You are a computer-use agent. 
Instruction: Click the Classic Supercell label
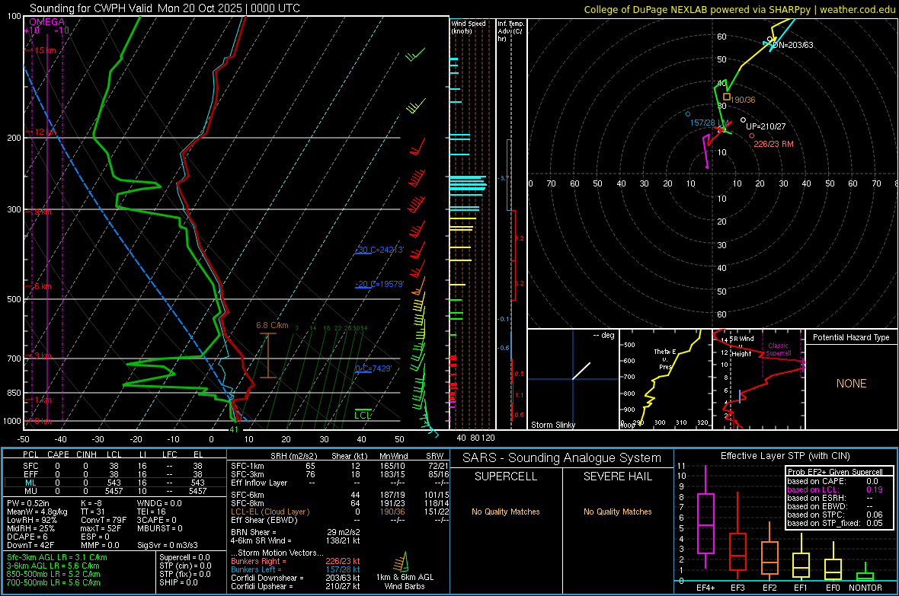coord(778,349)
